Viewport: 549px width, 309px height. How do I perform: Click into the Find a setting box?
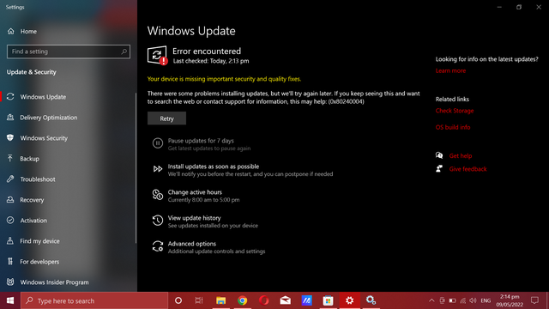tap(69, 51)
